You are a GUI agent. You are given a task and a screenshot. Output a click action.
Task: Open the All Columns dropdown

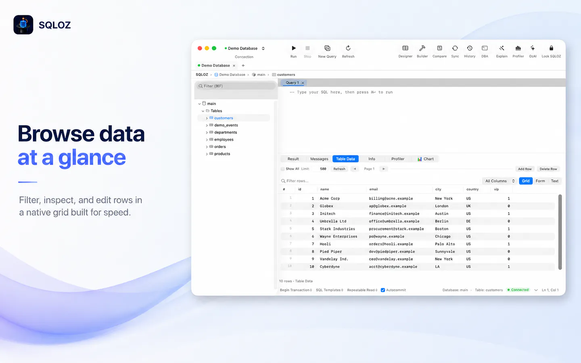click(500, 181)
